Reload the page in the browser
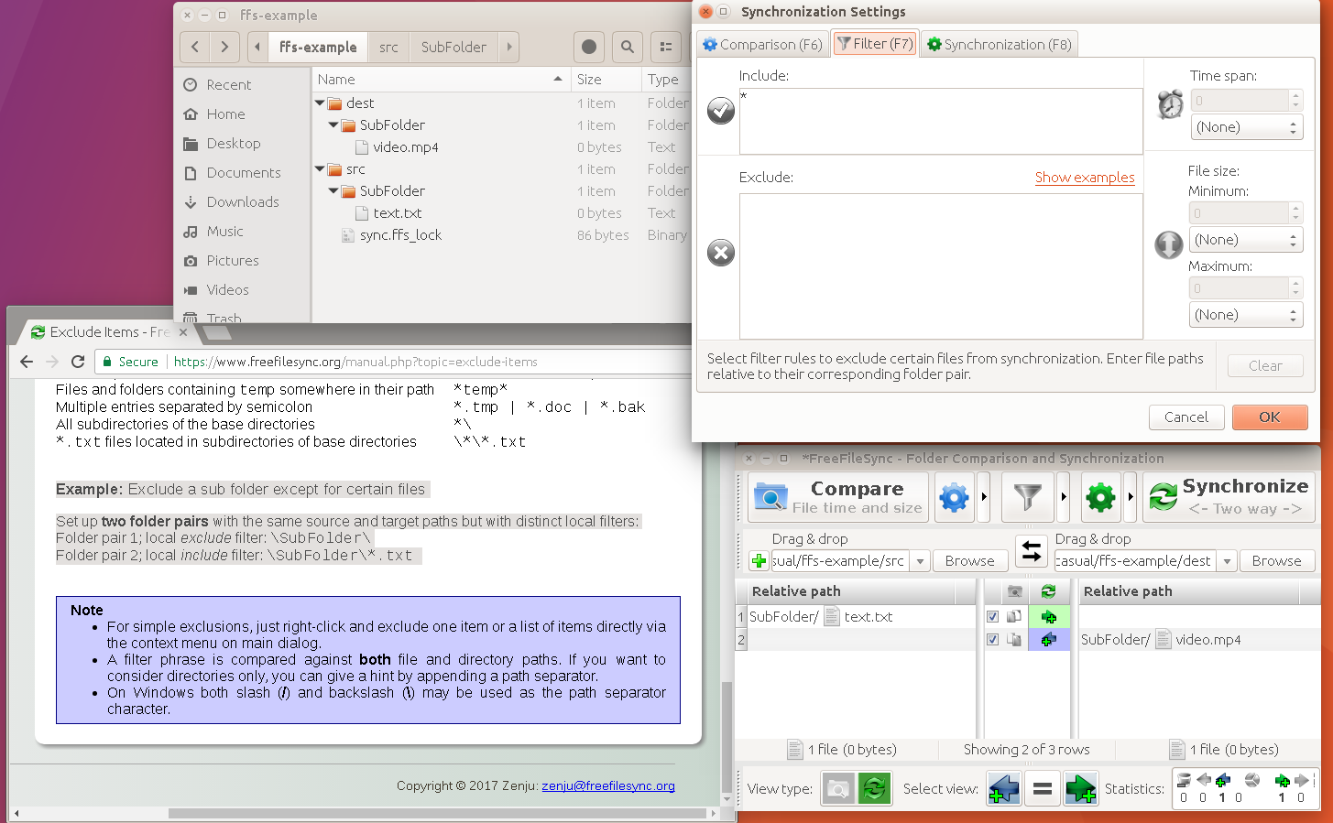Image resolution: width=1333 pixels, height=823 pixels. (x=78, y=362)
